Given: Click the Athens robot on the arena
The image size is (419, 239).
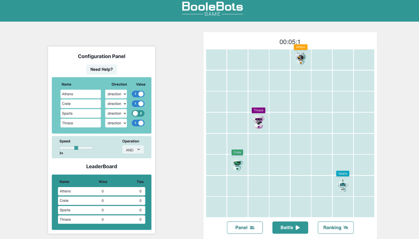Looking at the screenshot, I should tap(301, 58).
